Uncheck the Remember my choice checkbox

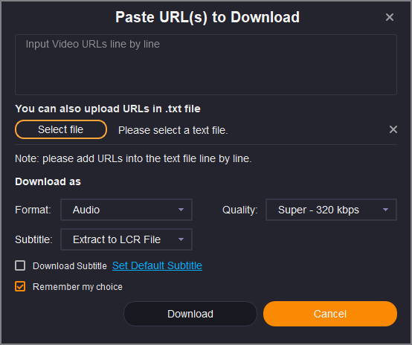click(20, 286)
